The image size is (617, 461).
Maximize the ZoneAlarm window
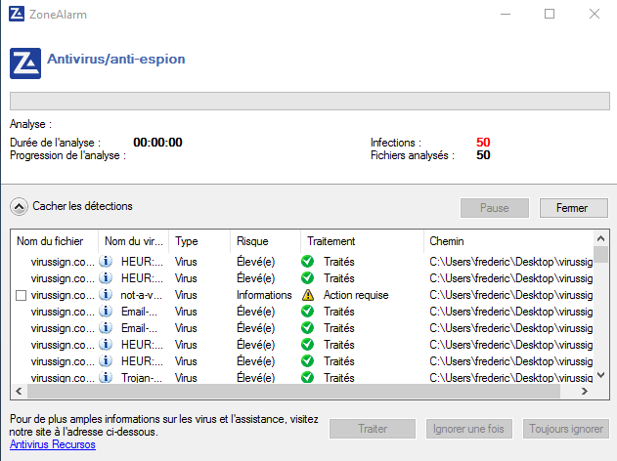click(550, 14)
